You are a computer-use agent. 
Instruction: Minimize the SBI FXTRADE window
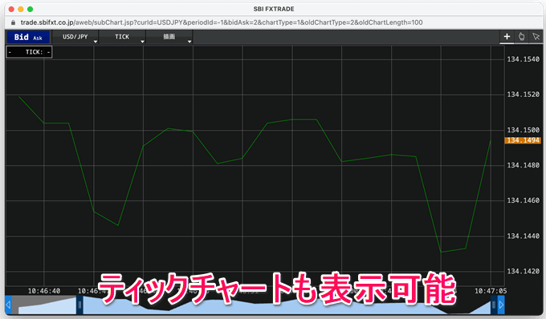[x=21, y=9]
